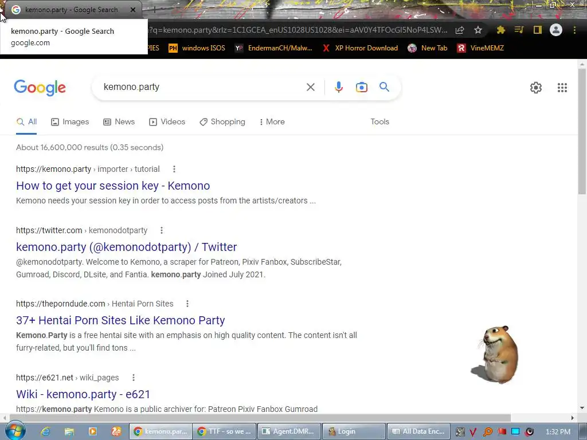
Task: Open the search Tools option
Action: coord(379,121)
